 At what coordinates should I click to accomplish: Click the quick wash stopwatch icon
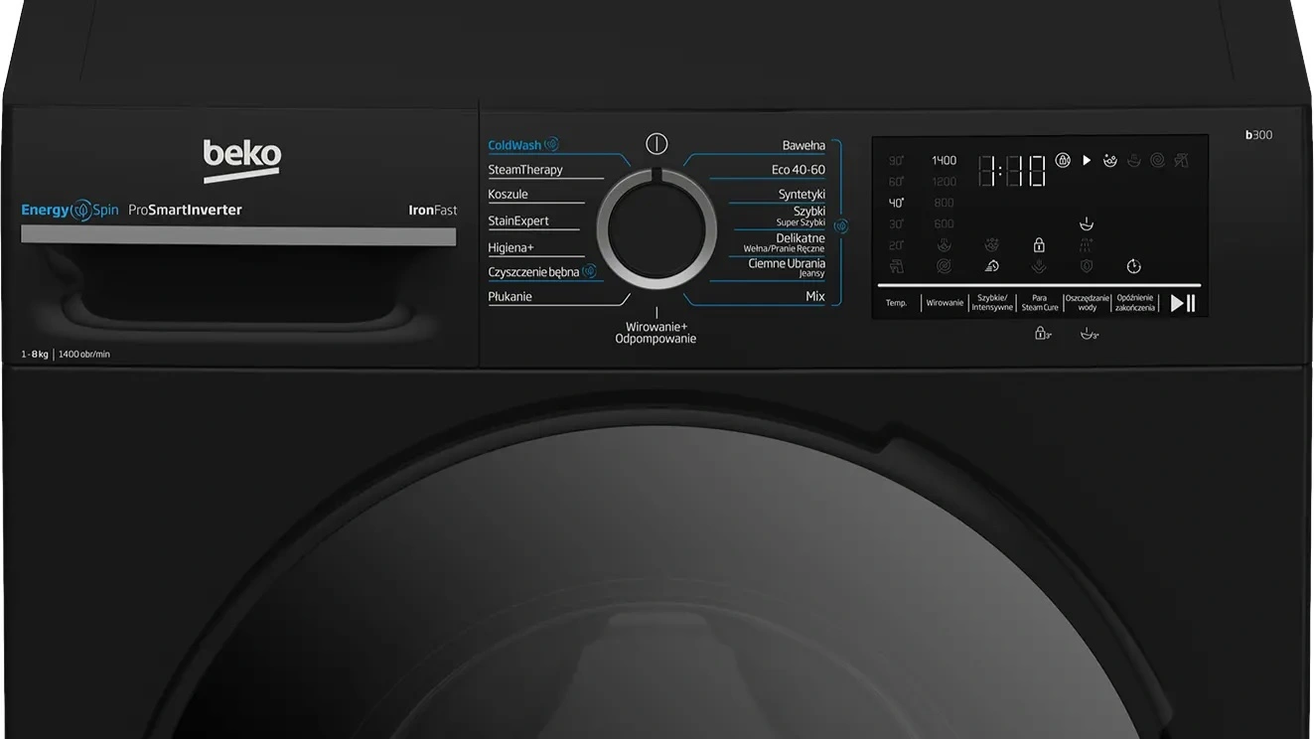[992, 266]
